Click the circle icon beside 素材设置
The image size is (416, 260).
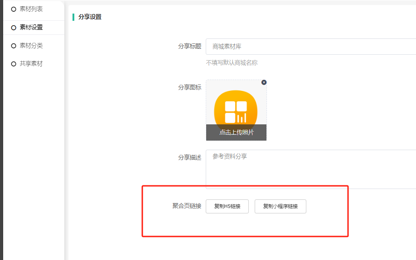click(x=14, y=28)
